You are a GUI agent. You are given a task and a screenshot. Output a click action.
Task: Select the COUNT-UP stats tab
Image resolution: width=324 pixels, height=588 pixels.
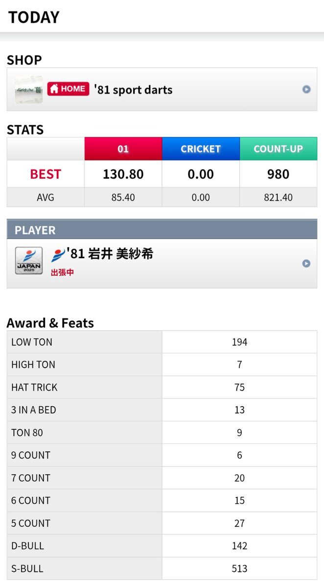tap(278, 149)
